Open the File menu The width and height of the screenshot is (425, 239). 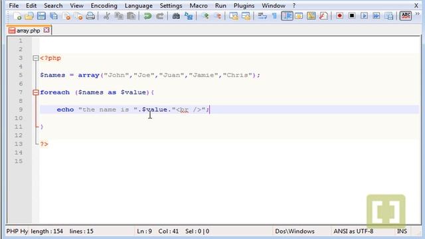pyautogui.click(x=14, y=5)
